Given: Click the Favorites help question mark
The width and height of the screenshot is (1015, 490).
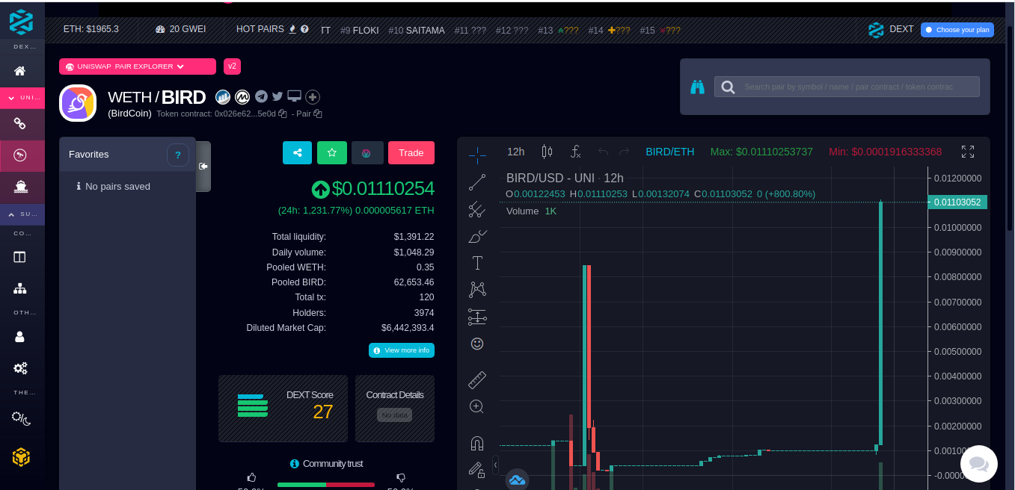Looking at the screenshot, I should pyautogui.click(x=178, y=155).
